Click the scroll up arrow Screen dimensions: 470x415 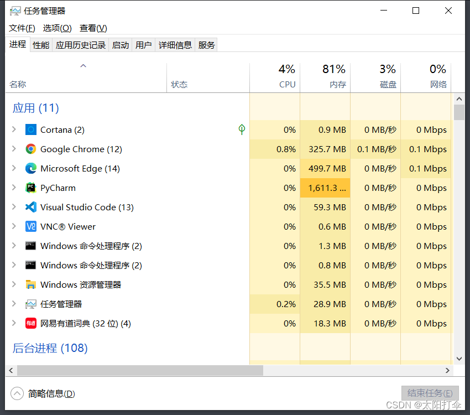[459, 98]
